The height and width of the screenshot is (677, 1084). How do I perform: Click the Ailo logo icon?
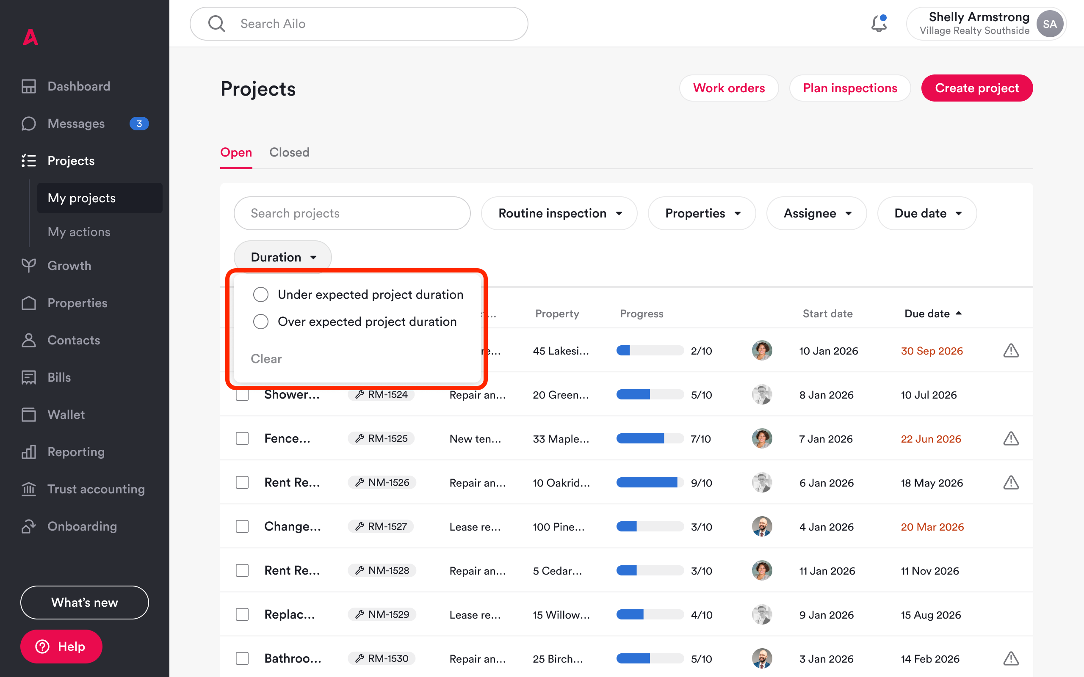coord(30,37)
